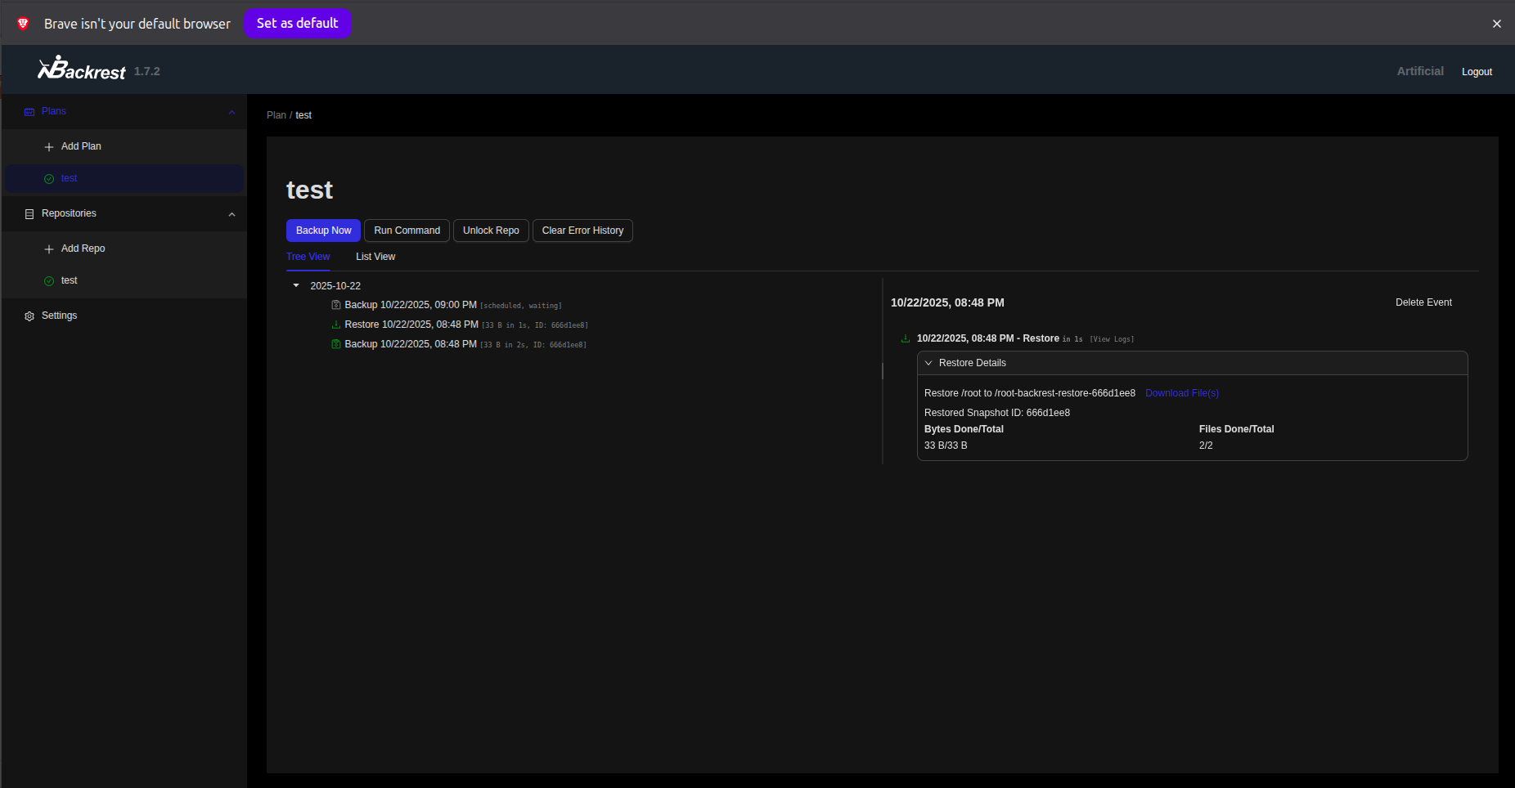Click the '10/22/2025, 08:48 PM' details heading
1515x788 pixels.
pyautogui.click(x=947, y=302)
